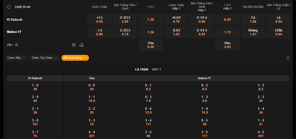Open live stream play icon

[x=74, y=45]
